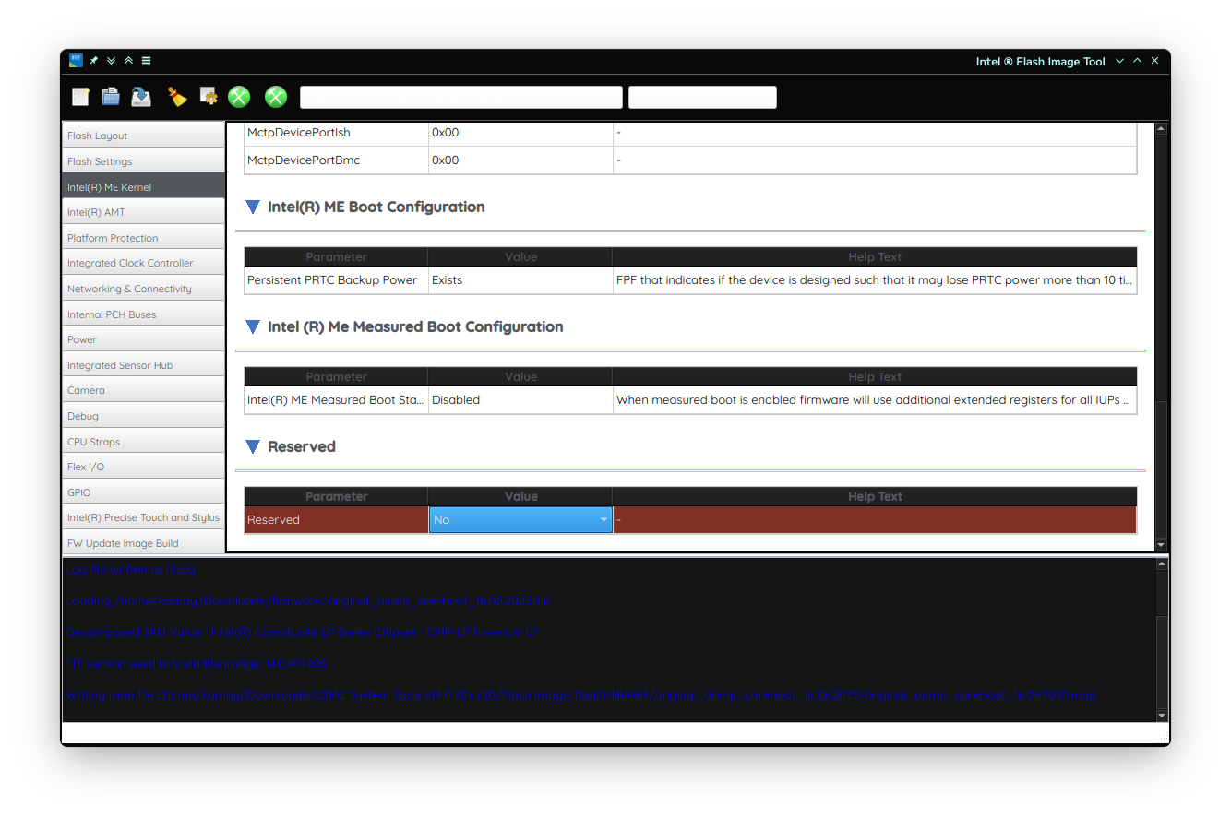1231x818 pixels.
Task: Switch to the Flash Settings tab
Action: (x=143, y=161)
